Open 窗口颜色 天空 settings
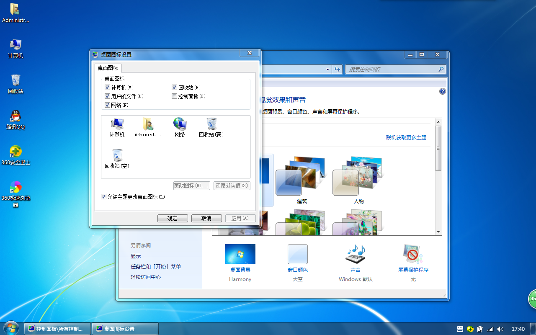The width and height of the screenshot is (536, 335). (x=298, y=263)
